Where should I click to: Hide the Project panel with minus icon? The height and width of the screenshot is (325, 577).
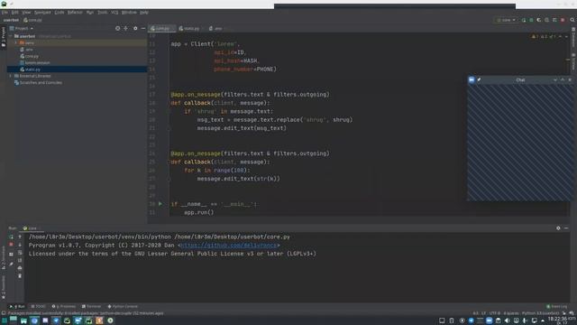click(x=143, y=28)
